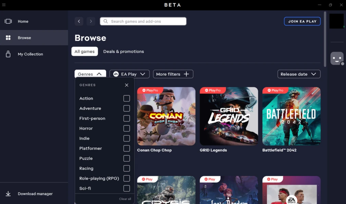
Task: Switch to the All games tab
Action: (x=84, y=51)
